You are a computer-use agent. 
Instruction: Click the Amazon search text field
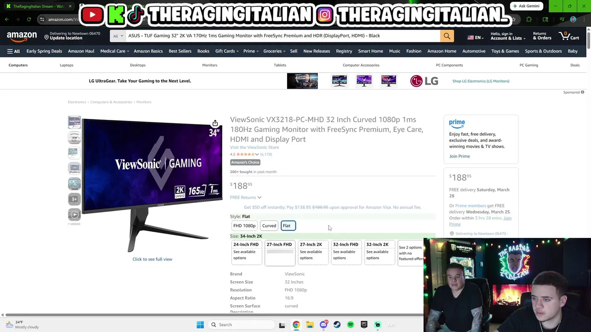pyautogui.click(x=283, y=36)
